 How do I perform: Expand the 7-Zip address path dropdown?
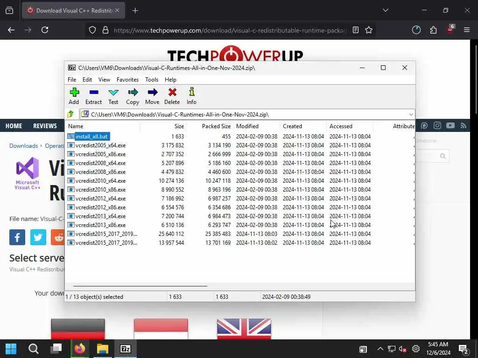click(x=411, y=115)
